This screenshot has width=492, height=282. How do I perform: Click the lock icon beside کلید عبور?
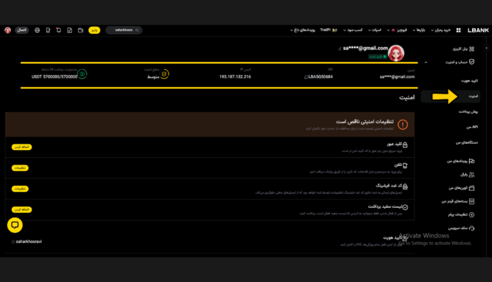tap(405, 144)
